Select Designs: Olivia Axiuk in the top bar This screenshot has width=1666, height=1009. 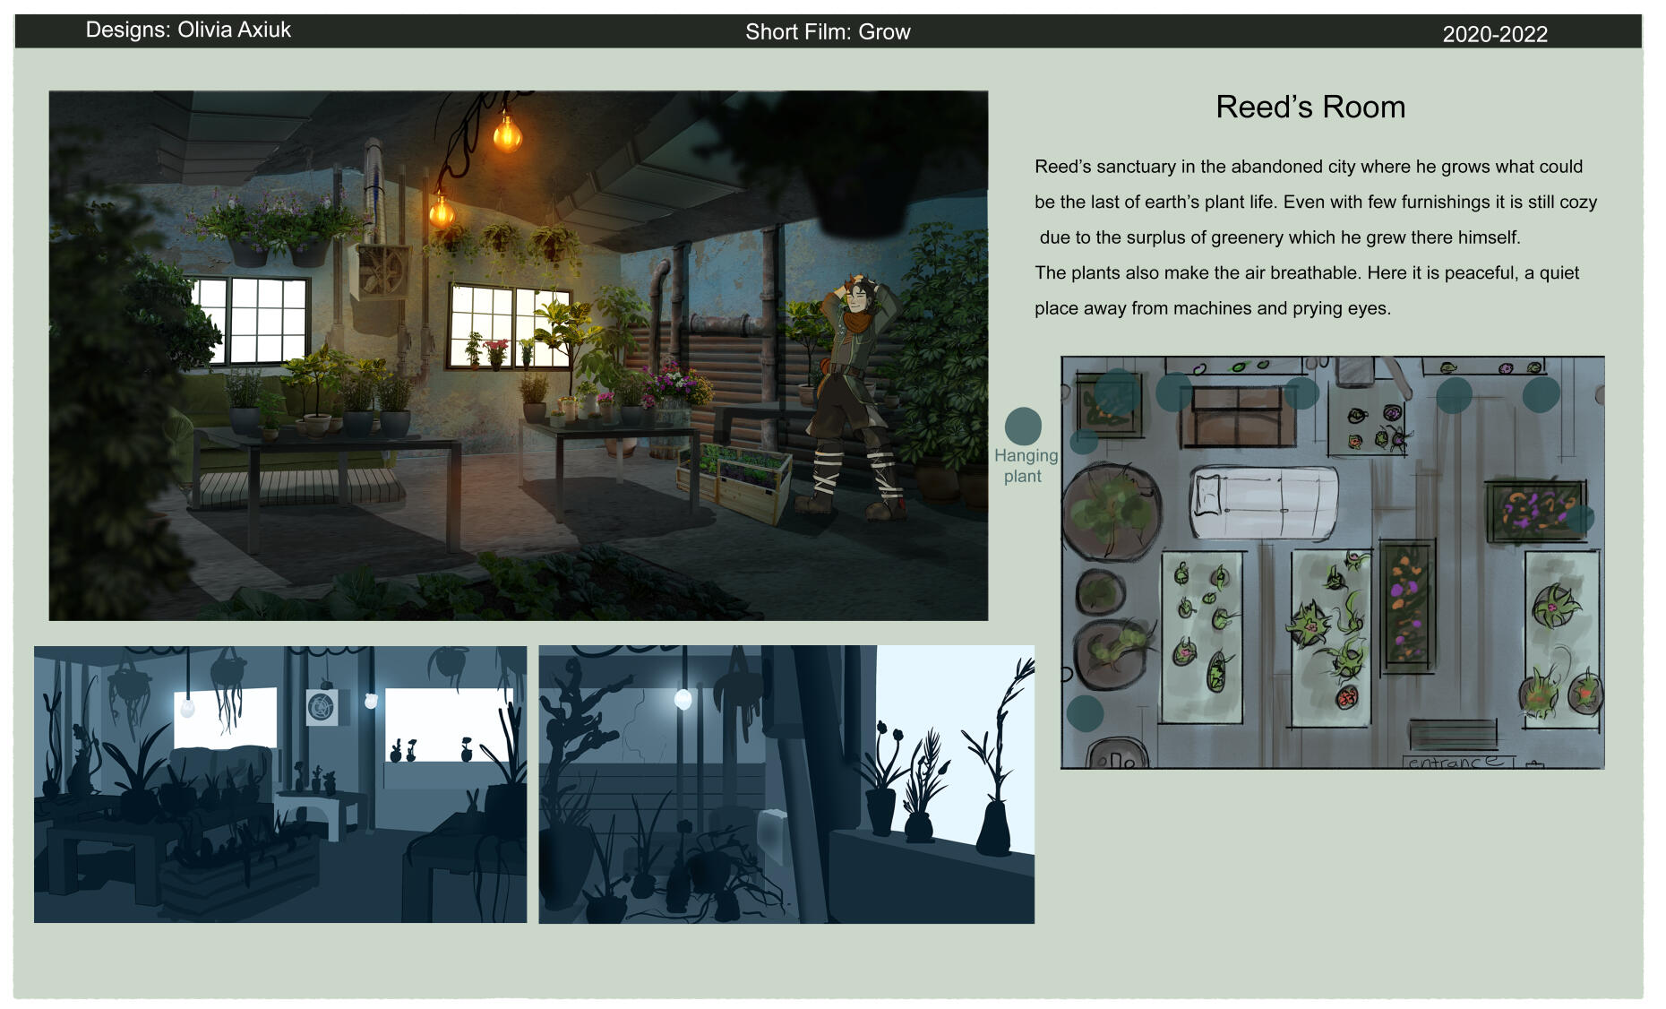point(191,29)
